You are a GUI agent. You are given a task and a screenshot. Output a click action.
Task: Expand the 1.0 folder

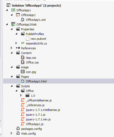tap(21, 95)
